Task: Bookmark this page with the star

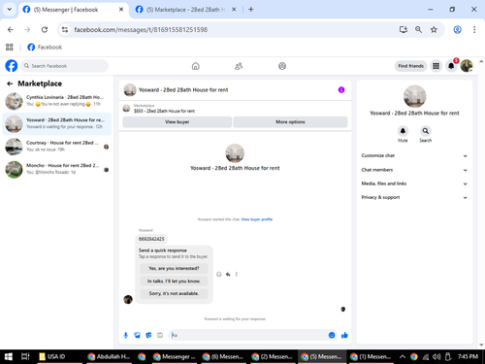Action: tap(434, 30)
